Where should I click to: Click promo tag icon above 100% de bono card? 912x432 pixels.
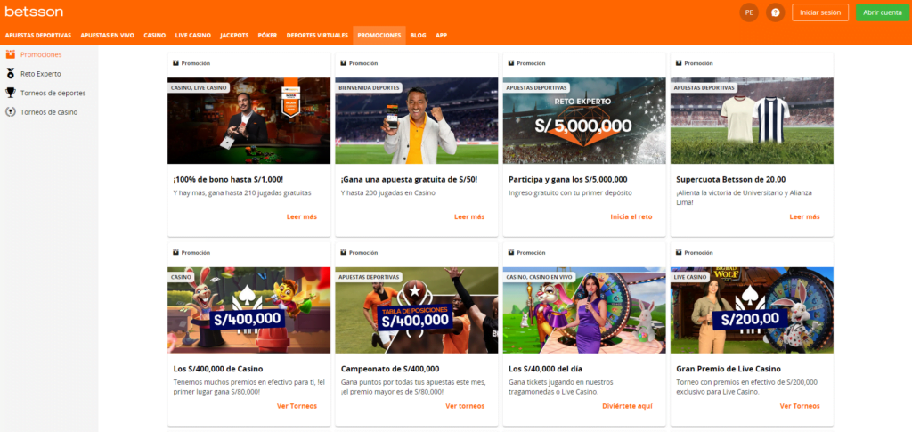pyautogui.click(x=175, y=62)
